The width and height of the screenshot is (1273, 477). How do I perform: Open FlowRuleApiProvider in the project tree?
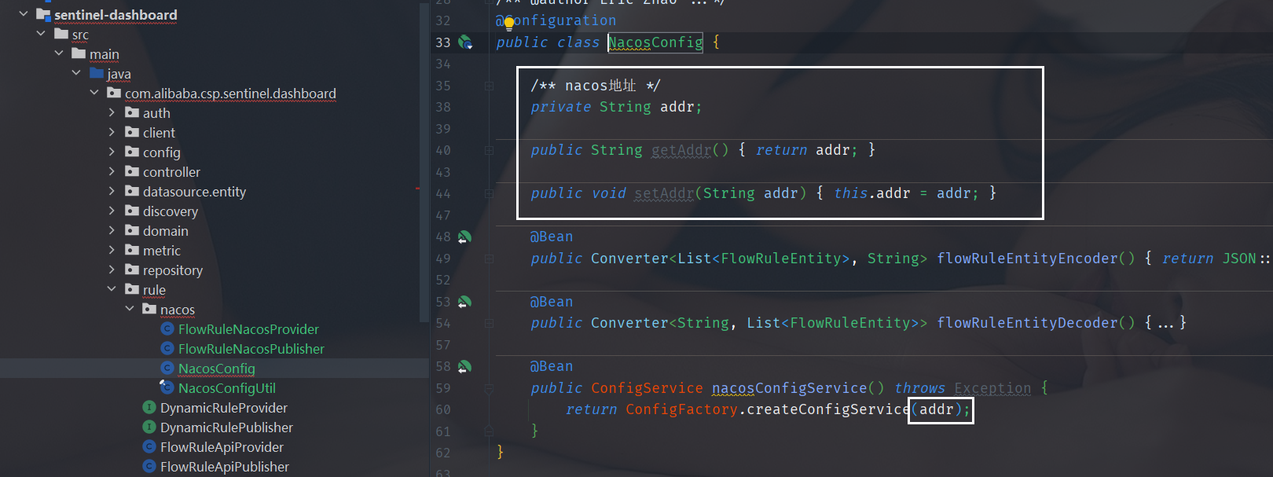(222, 447)
